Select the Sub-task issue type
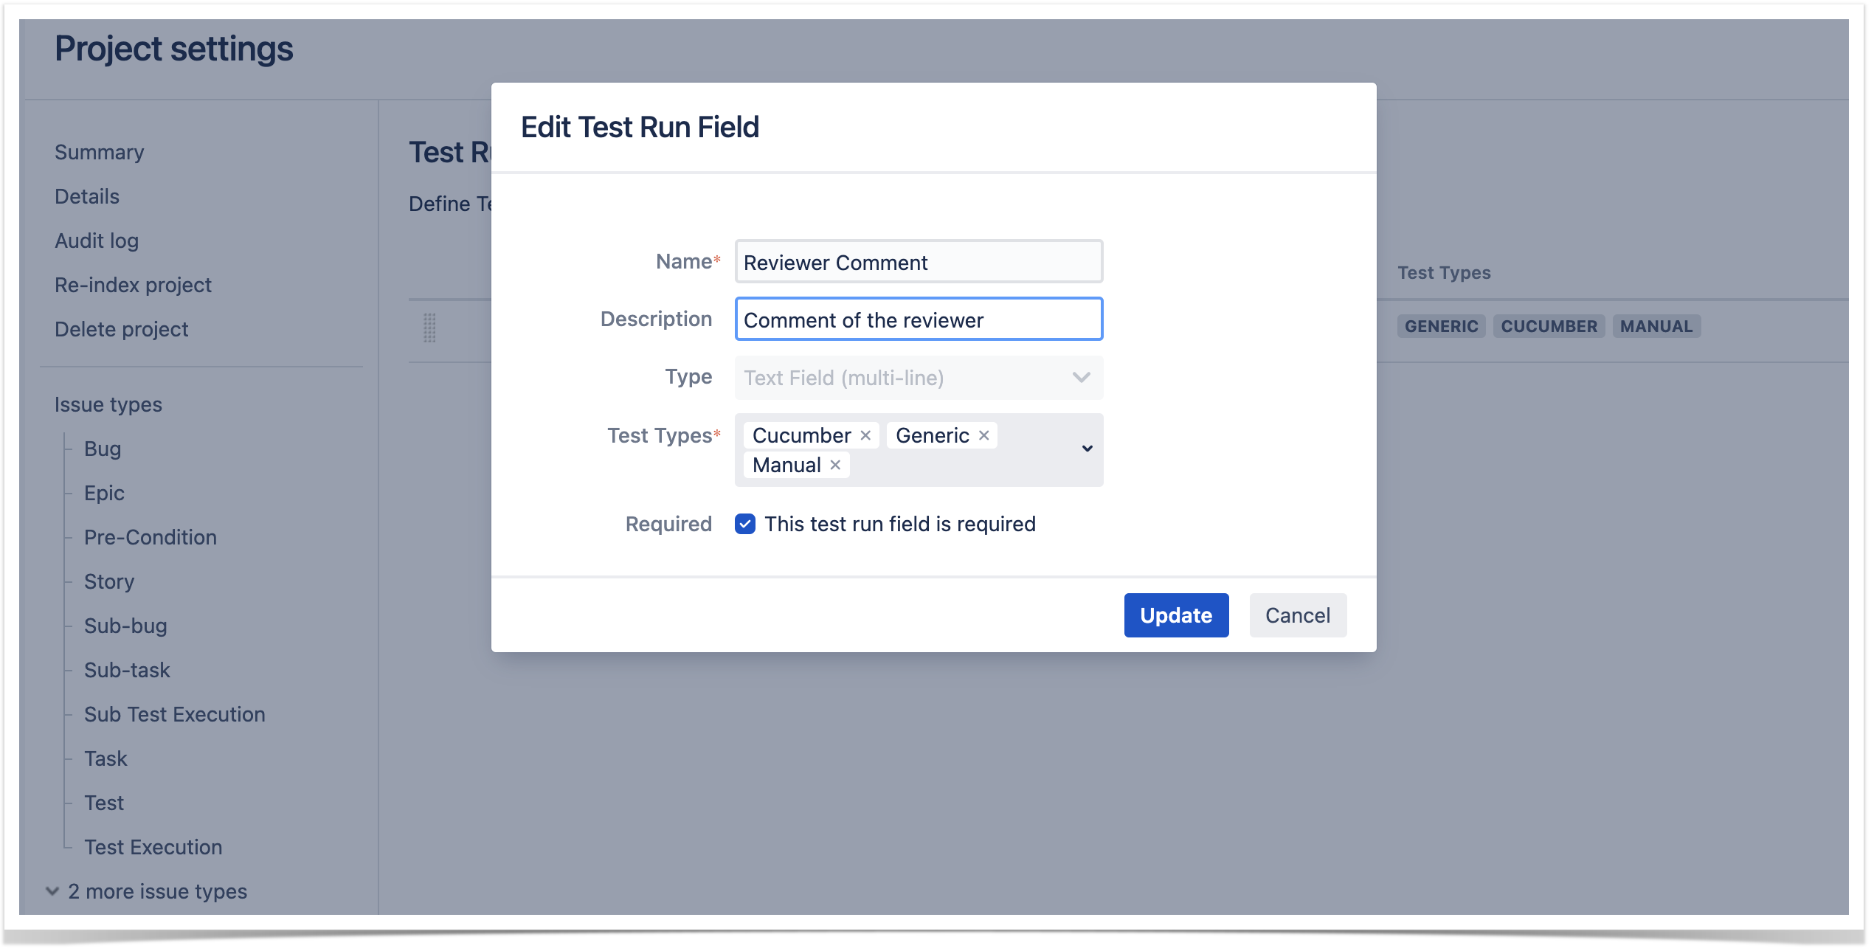The height and width of the screenshot is (951, 1874). 127,670
